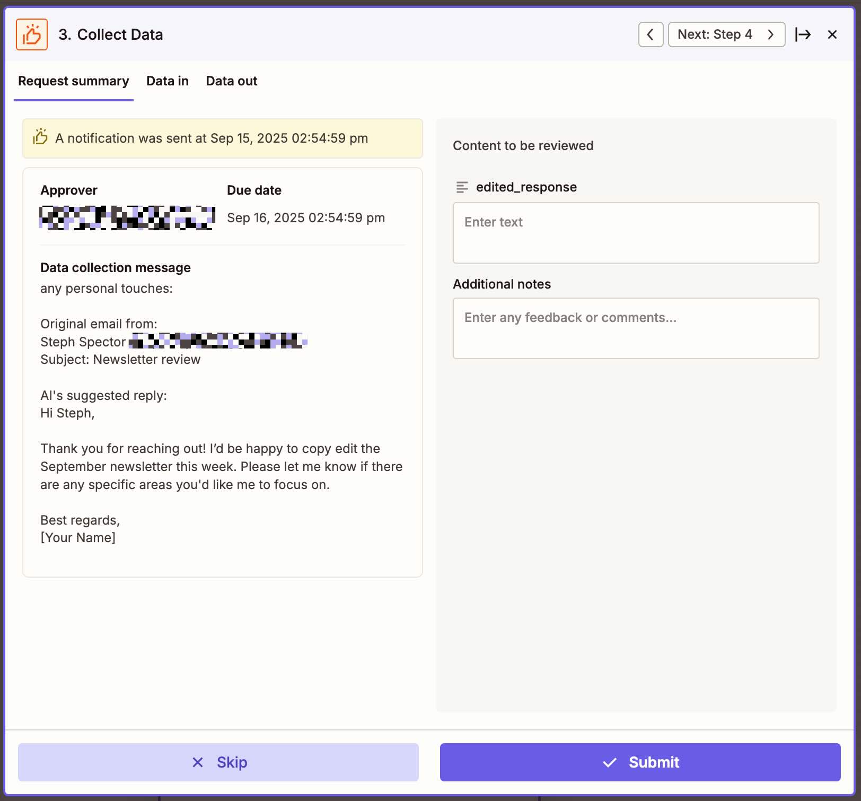Click the X icon inside the Skip button

pos(198,762)
